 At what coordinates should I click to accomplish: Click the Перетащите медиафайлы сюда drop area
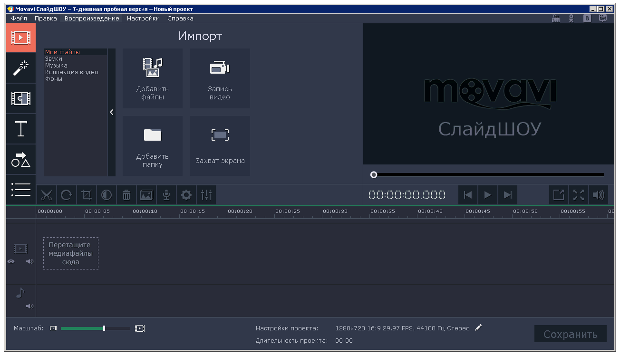pos(71,253)
